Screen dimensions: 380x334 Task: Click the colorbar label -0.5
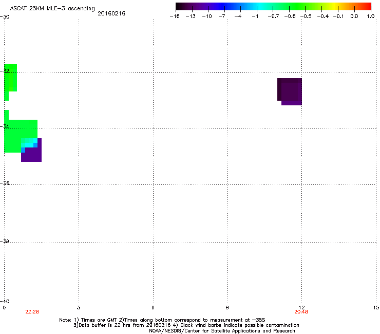[x=306, y=16]
